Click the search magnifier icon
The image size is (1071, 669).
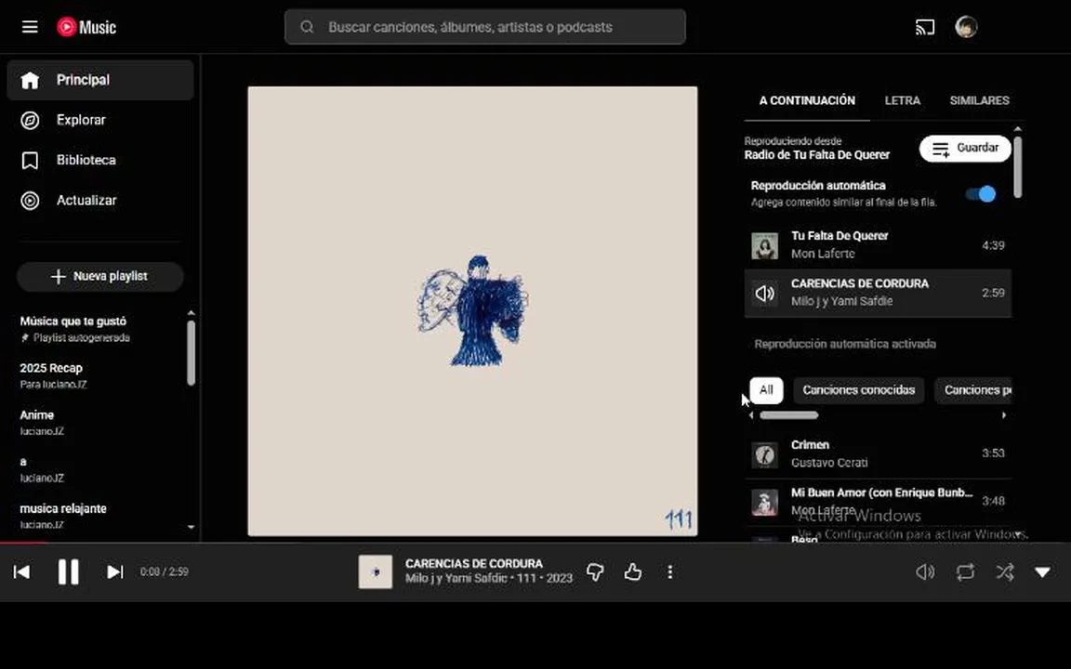[307, 27]
